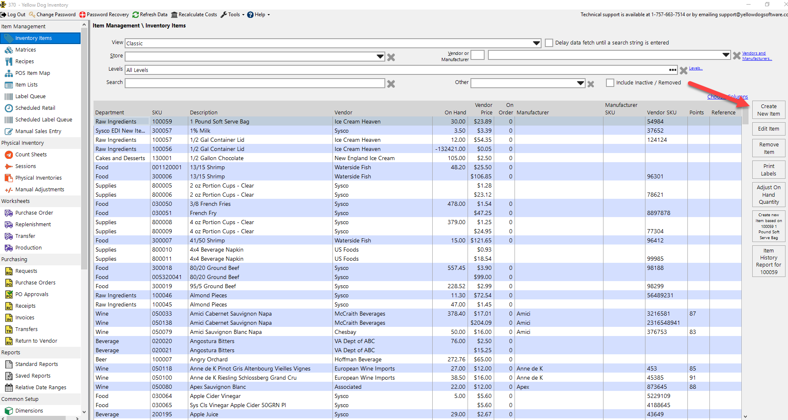Click the vendor code small input box
This screenshot has height=420, width=788.
coord(478,55)
